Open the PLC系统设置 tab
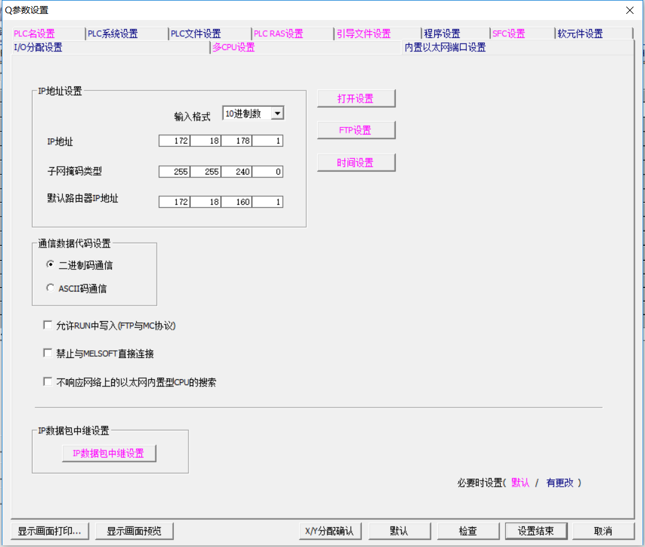Viewport: 645px width, 547px height. 113,34
